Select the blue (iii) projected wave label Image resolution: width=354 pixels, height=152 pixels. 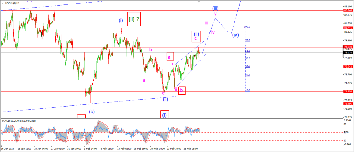(215, 8)
